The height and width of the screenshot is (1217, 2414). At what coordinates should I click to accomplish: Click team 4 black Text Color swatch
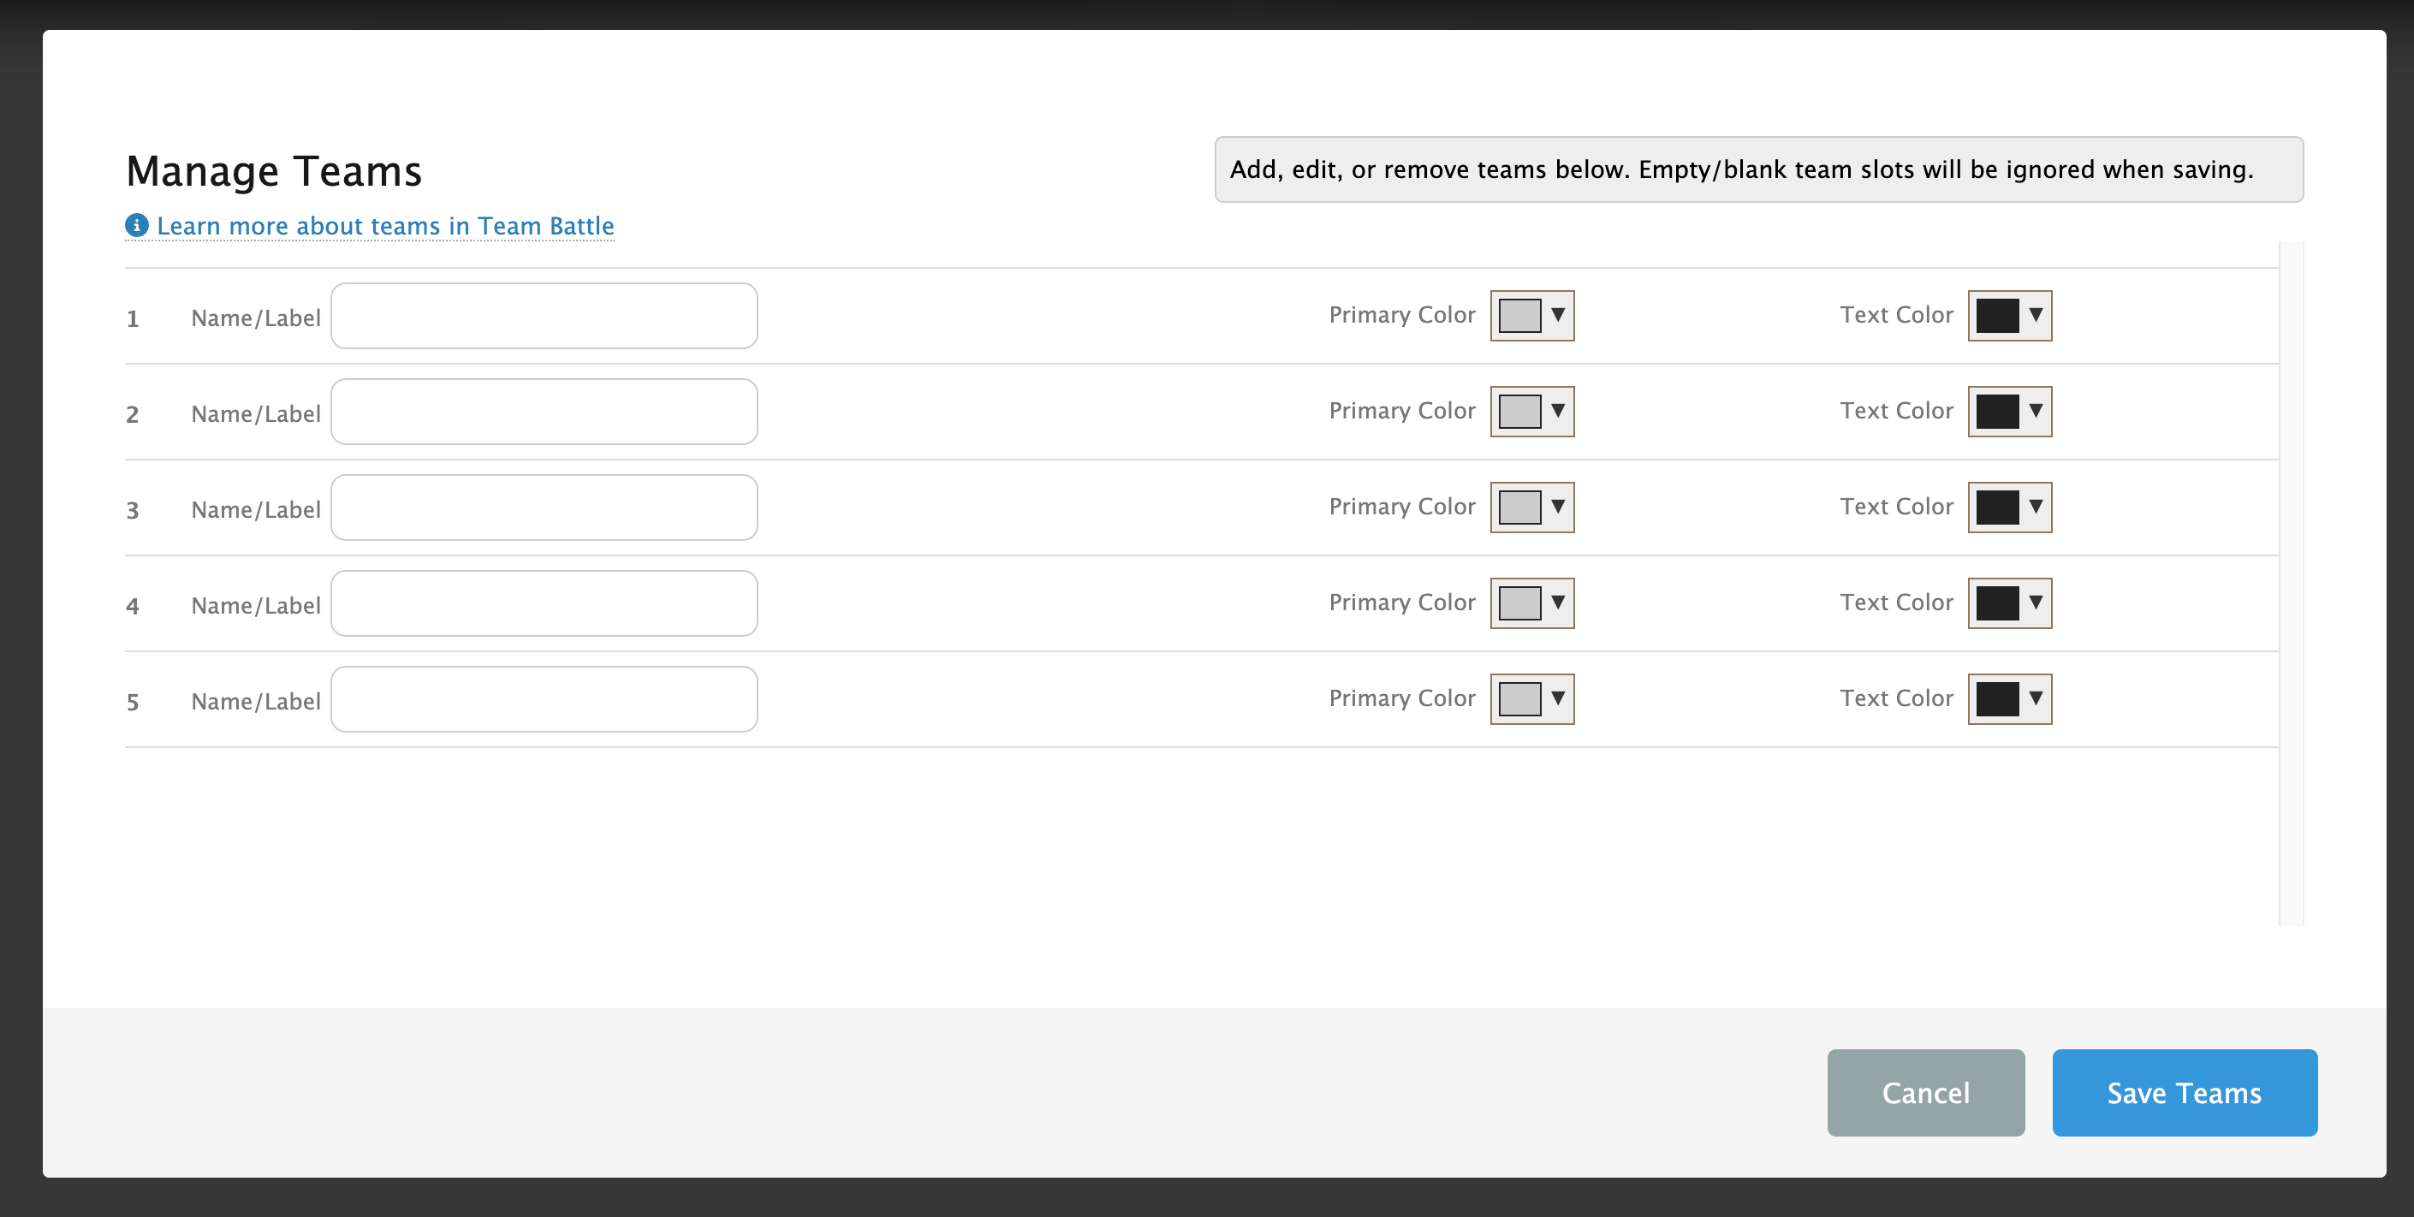coord(1997,603)
